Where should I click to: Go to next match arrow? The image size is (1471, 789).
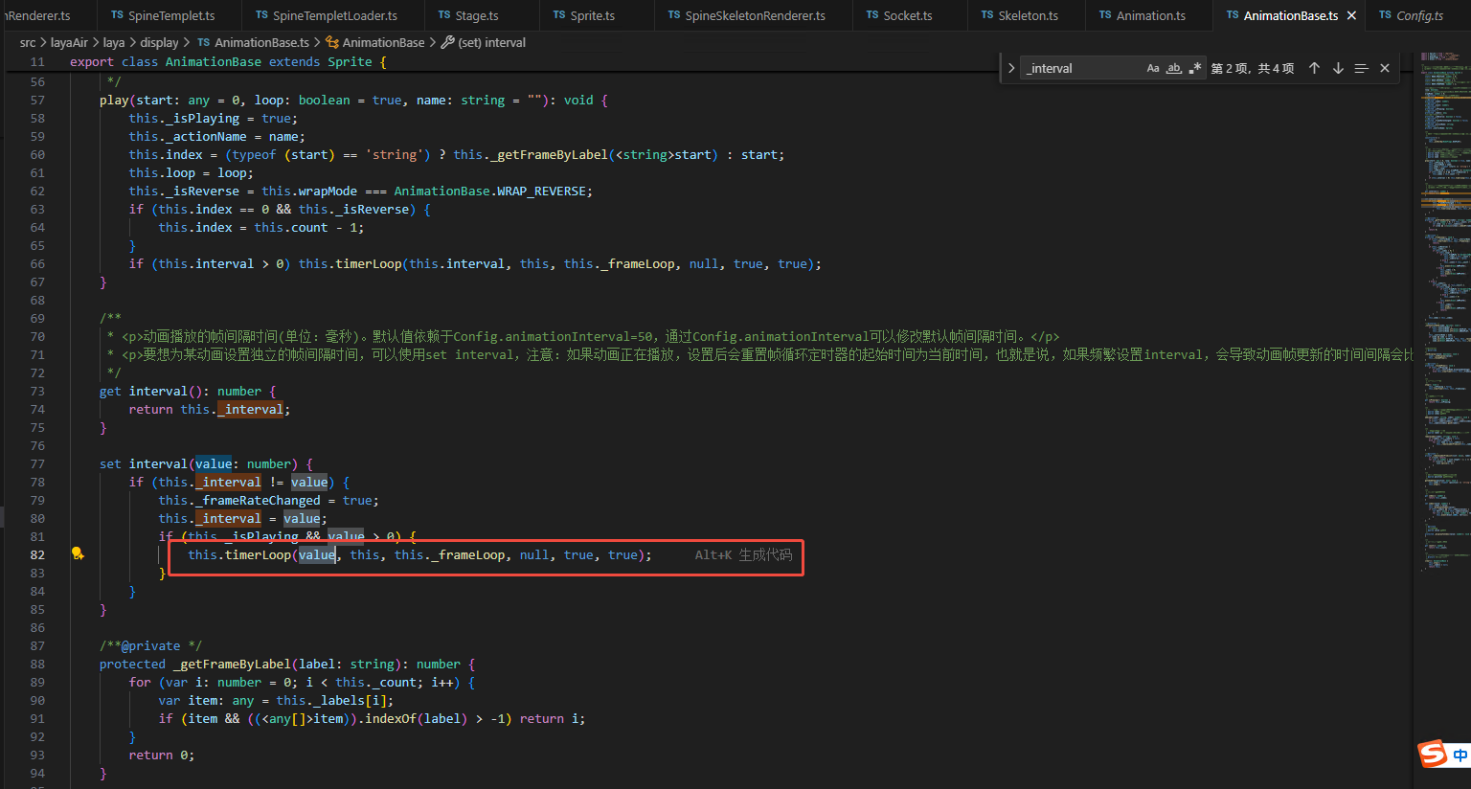(x=1338, y=68)
